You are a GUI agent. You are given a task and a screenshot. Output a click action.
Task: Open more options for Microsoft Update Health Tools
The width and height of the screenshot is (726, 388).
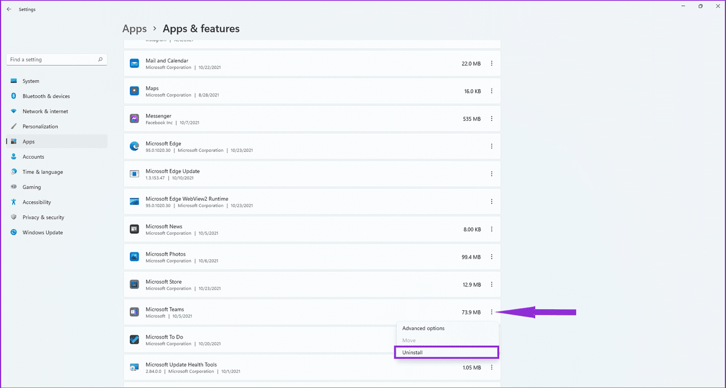click(x=492, y=368)
